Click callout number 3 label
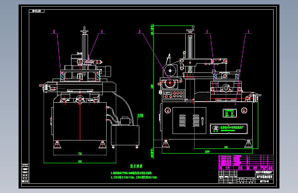The image size is (298, 193). point(140,31)
